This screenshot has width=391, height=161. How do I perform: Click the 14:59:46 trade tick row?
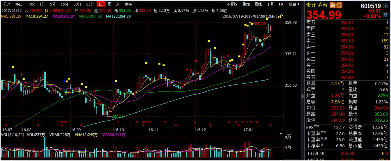tap(347, 154)
